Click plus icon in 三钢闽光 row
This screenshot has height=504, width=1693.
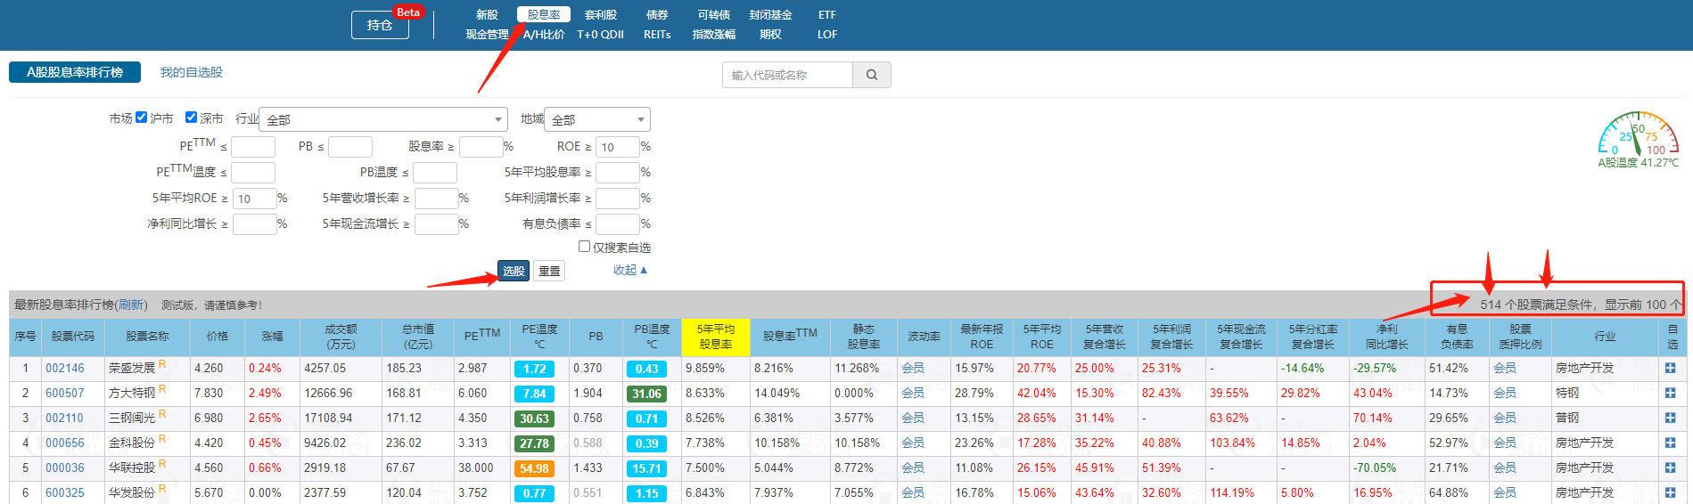coord(1670,418)
